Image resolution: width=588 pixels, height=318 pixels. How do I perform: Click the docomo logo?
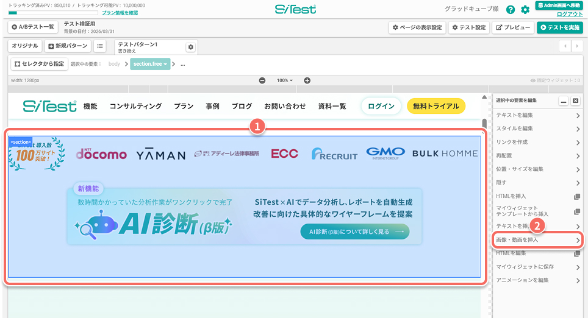point(101,154)
